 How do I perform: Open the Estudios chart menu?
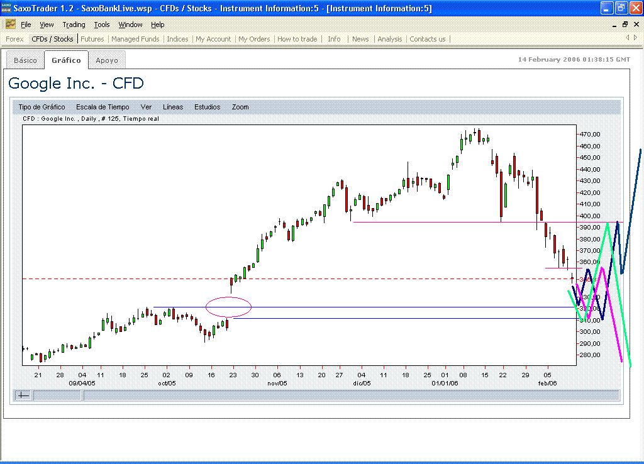[208, 107]
